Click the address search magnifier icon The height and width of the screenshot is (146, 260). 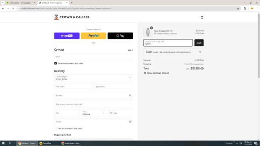(130, 95)
